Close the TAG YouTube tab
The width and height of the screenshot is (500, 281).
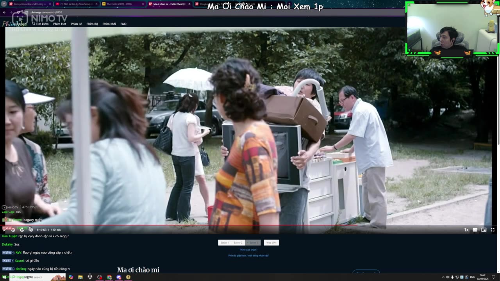coord(96,4)
